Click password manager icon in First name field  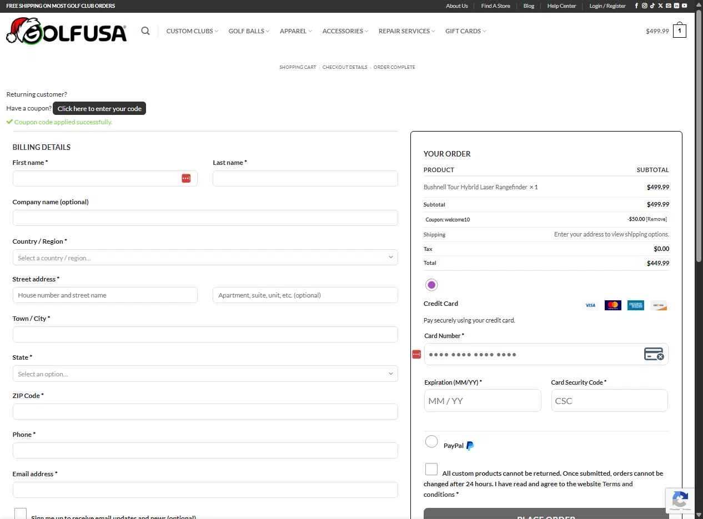[186, 178]
